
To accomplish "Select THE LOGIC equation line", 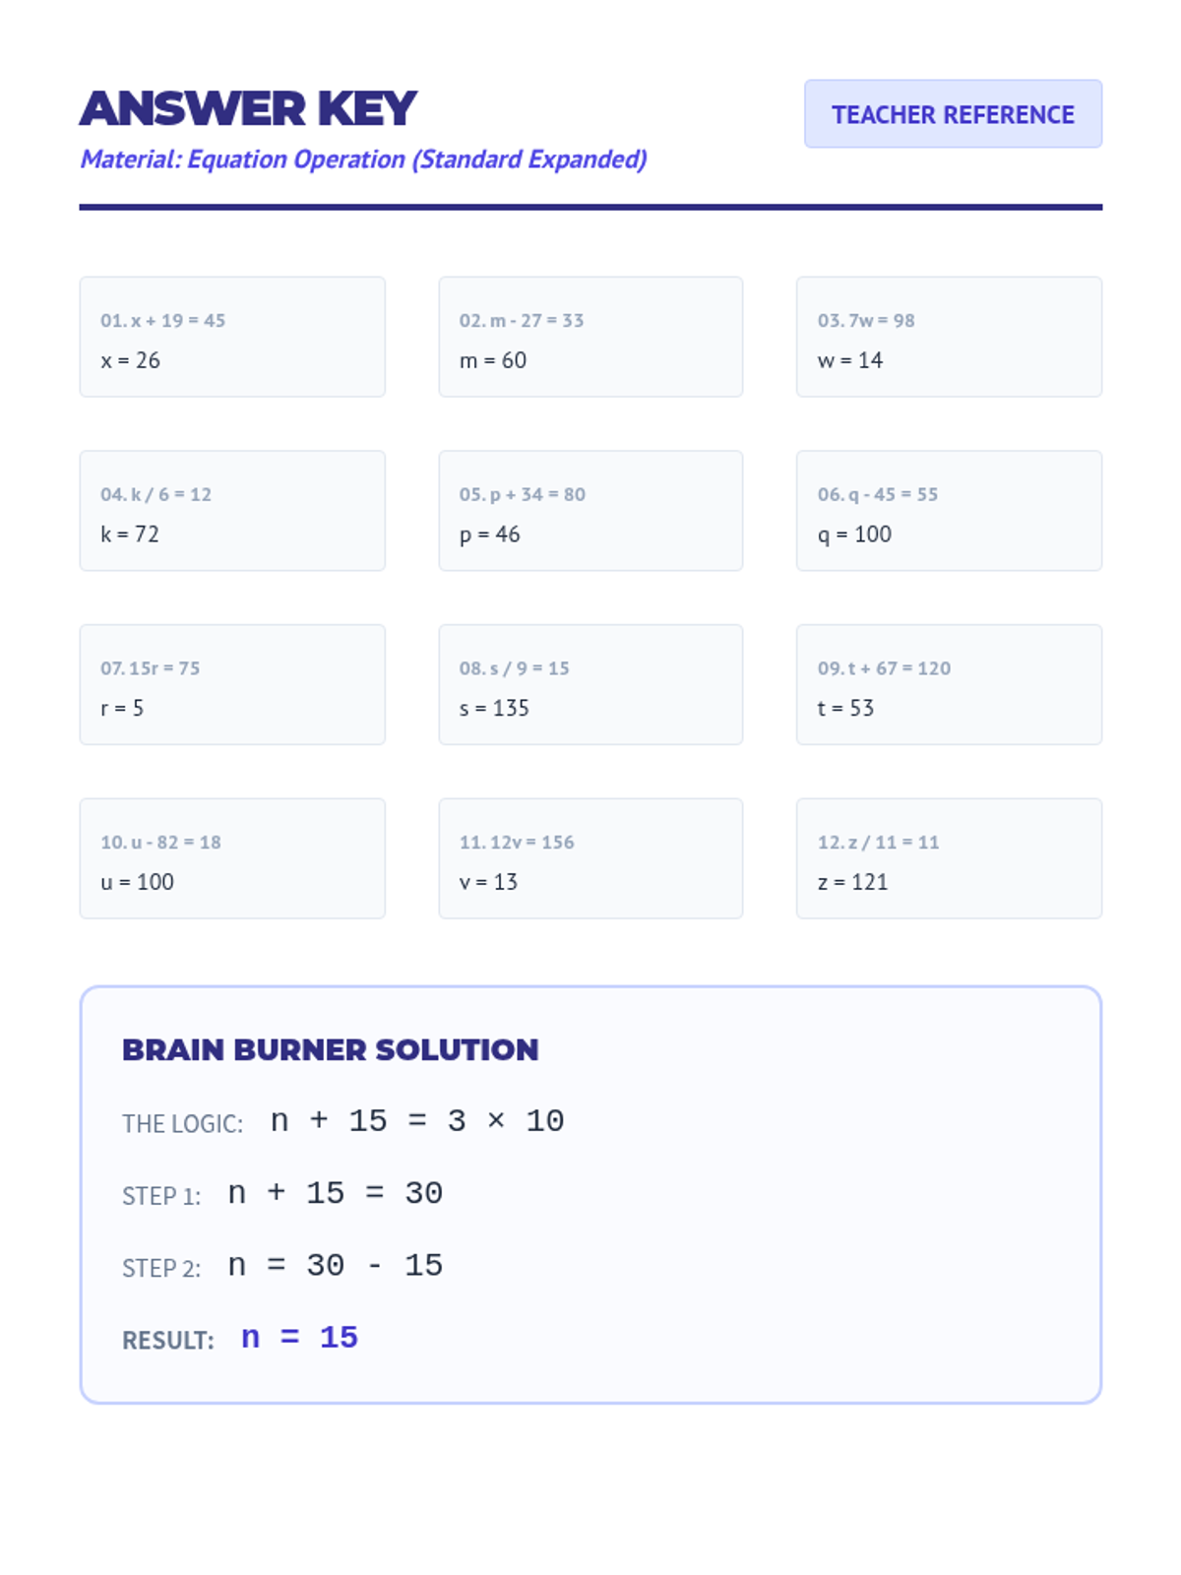I will tap(343, 1121).
